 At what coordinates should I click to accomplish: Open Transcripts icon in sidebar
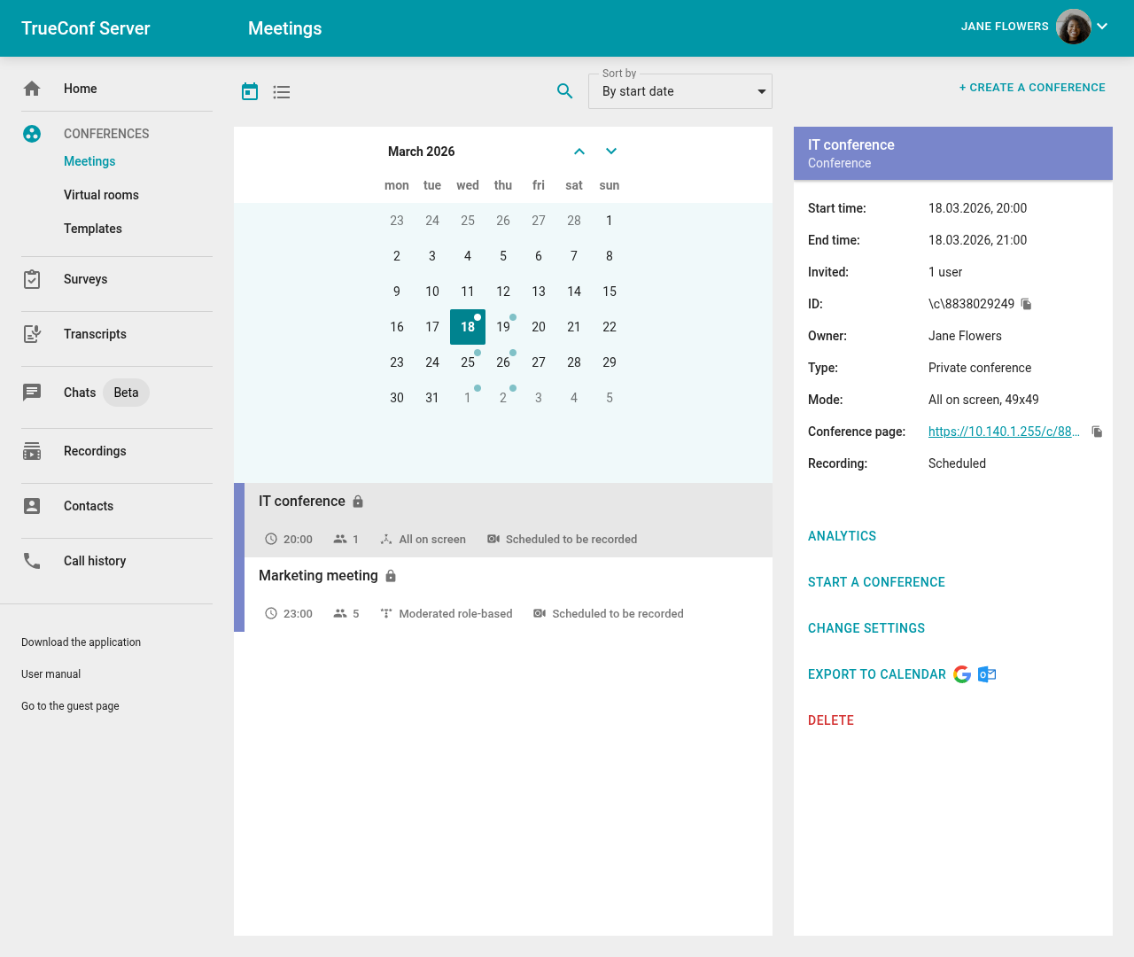point(32,334)
